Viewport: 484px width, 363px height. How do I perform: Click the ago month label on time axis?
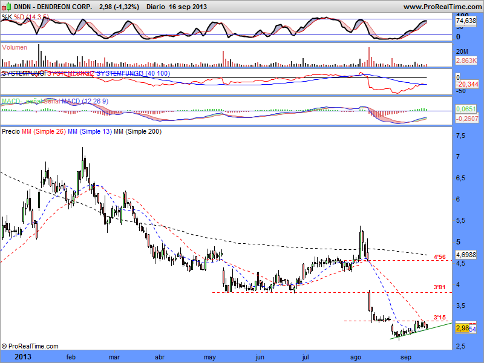(356, 357)
